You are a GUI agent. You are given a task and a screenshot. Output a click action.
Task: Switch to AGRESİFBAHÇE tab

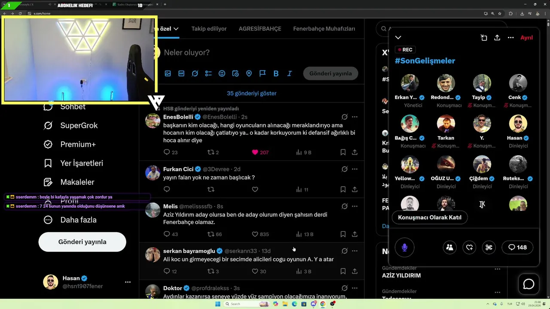260,29
